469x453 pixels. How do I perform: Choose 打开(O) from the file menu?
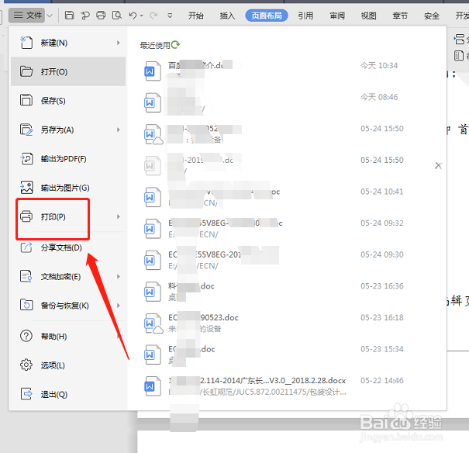68,71
